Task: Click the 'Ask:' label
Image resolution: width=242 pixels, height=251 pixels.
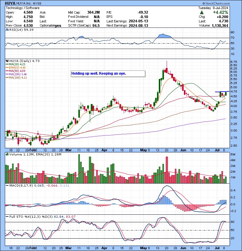Action: [x=43, y=12]
